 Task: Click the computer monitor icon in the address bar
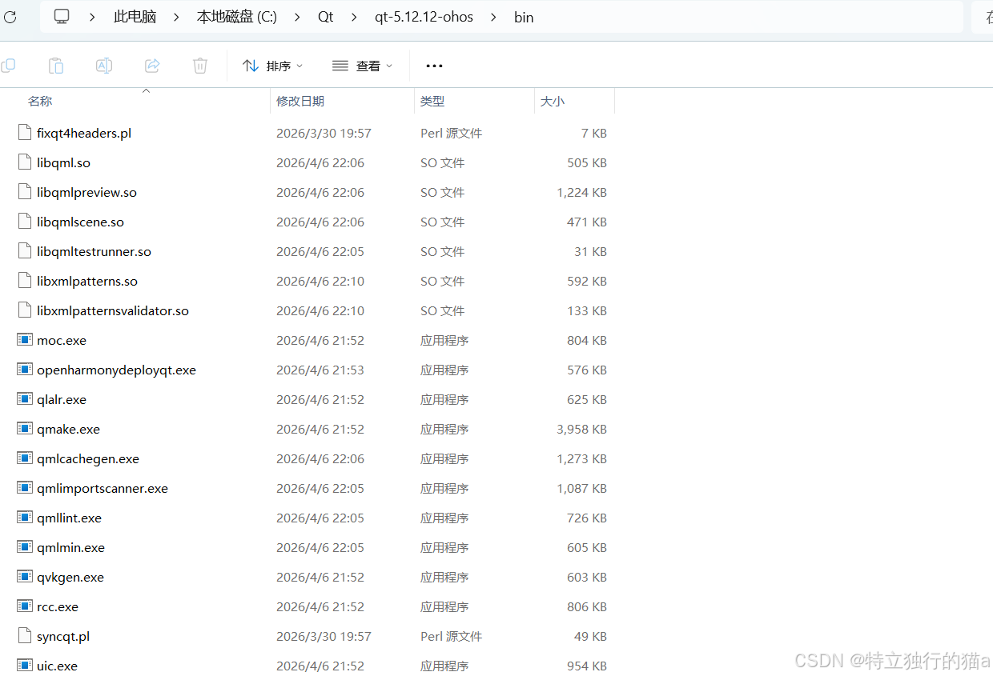pyautogui.click(x=62, y=17)
